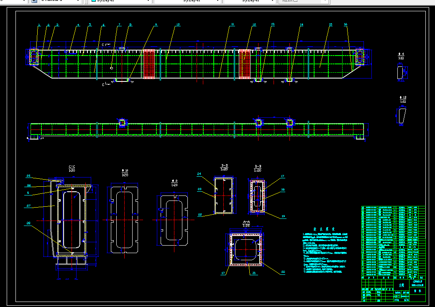Click the 主梁 title block cell
This screenshot has height=307, width=435.
tap(402, 285)
